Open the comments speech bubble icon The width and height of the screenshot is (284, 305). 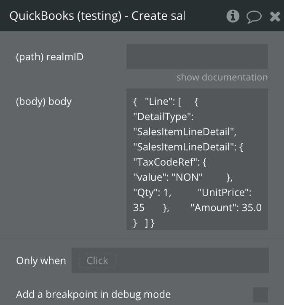(254, 16)
